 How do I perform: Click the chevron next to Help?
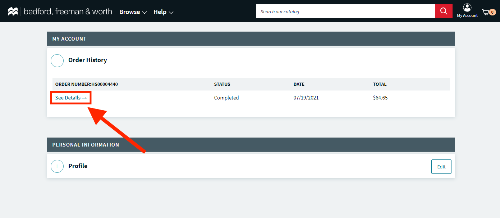[171, 13]
